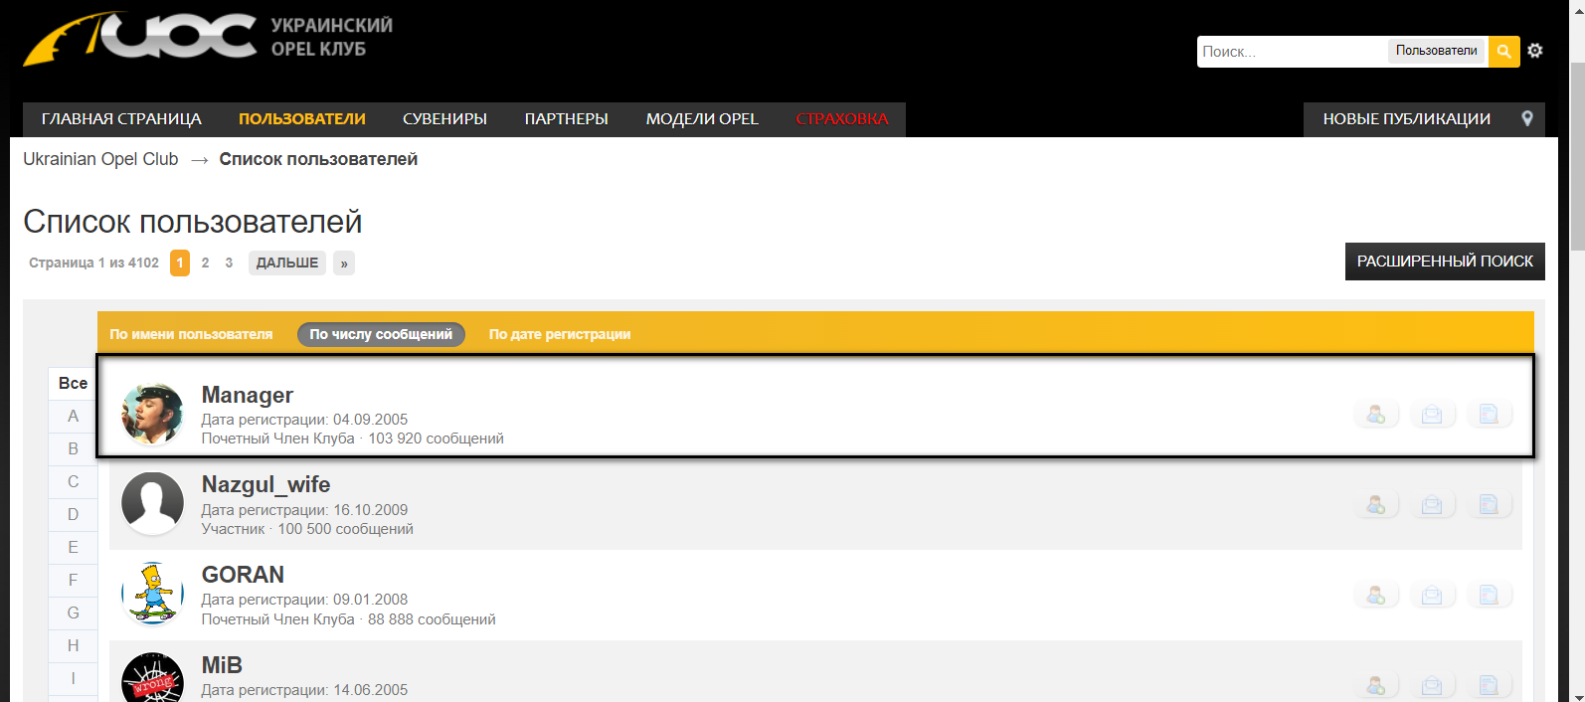
Task: Sort by По дате регистрации
Action: [560, 334]
